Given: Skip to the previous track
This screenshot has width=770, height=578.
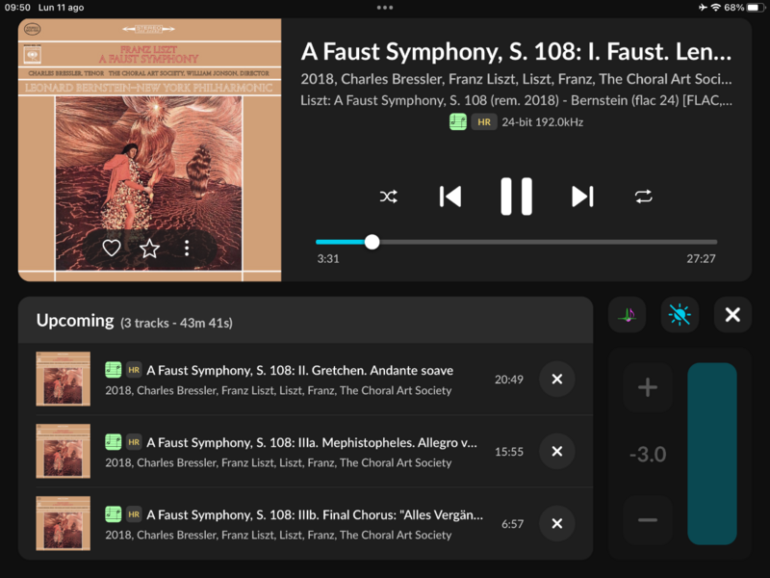Looking at the screenshot, I should [x=449, y=197].
